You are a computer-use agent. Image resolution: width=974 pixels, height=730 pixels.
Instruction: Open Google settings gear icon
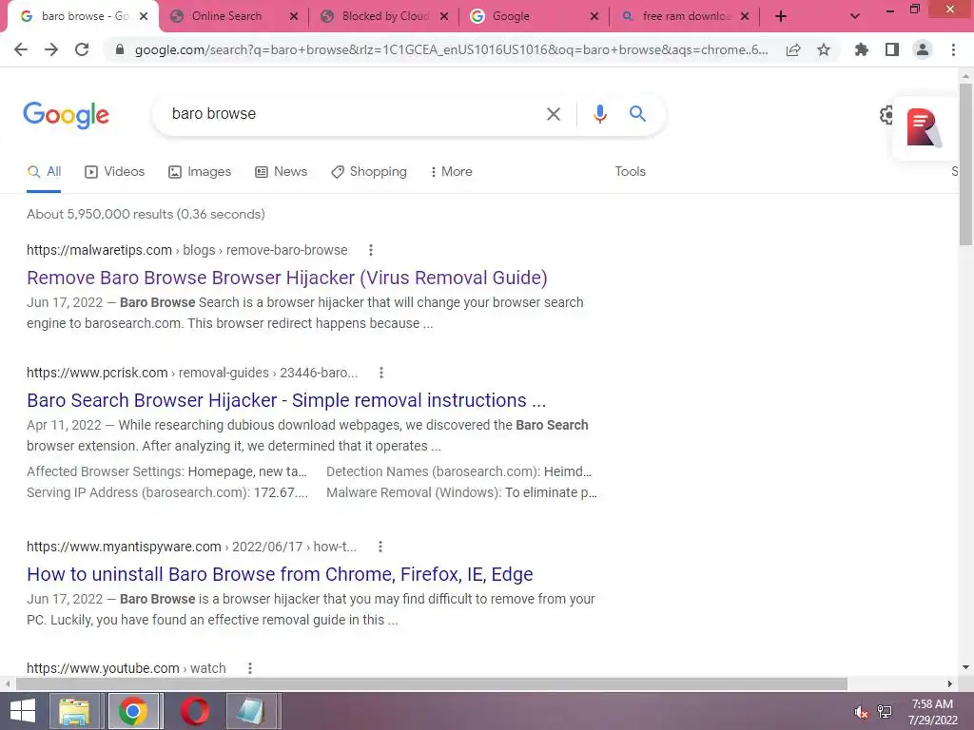pyautogui.click(x=886, y=115)
